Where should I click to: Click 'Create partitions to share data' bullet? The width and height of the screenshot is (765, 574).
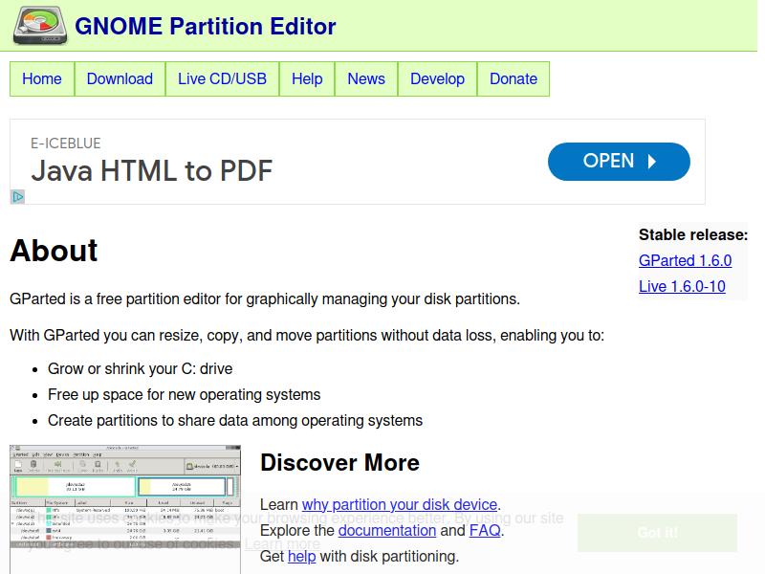pos(235,421)
